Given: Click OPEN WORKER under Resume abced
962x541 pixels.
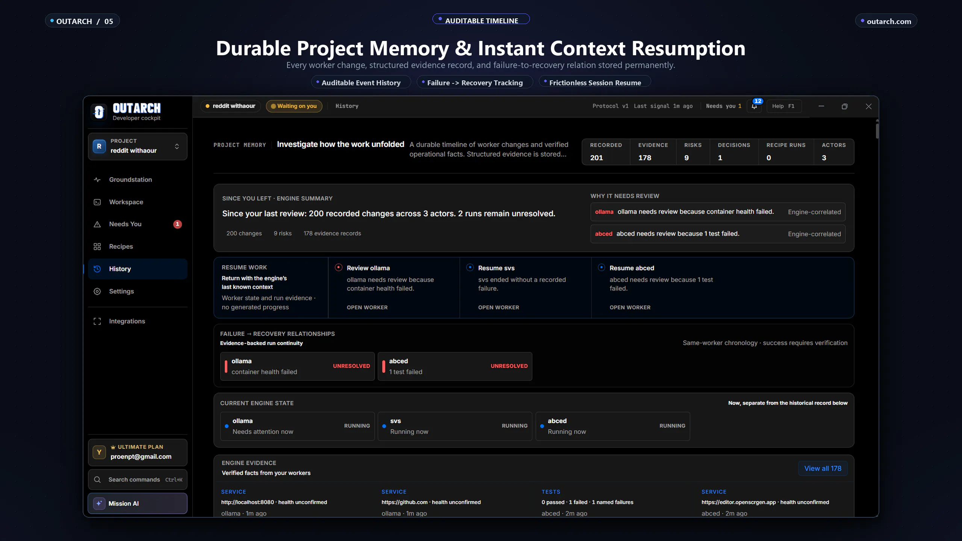Looking at the screenshot, I should click(x=630, y=307).
